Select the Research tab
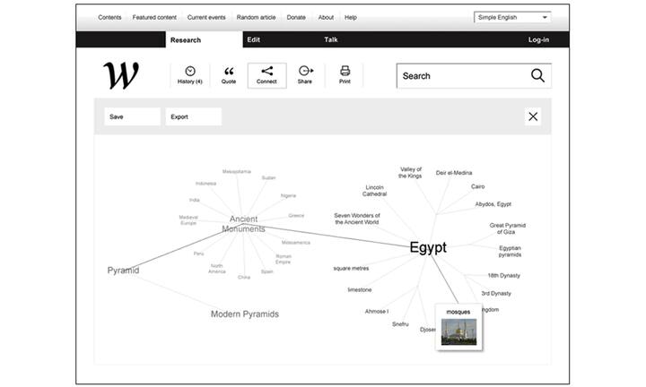Viewport: 646px width, 387px height. [186, 39]
